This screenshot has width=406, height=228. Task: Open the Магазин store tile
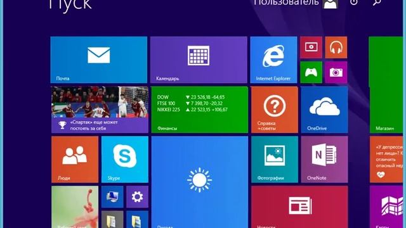[x=386, y=85]
